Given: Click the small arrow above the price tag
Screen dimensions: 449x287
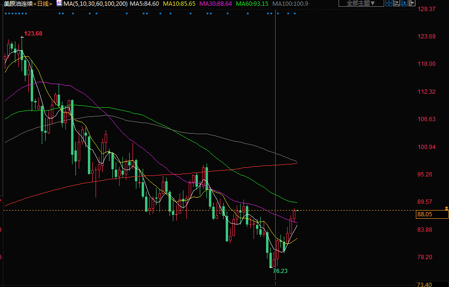Looking at the screenshot, I should [446, 208].
